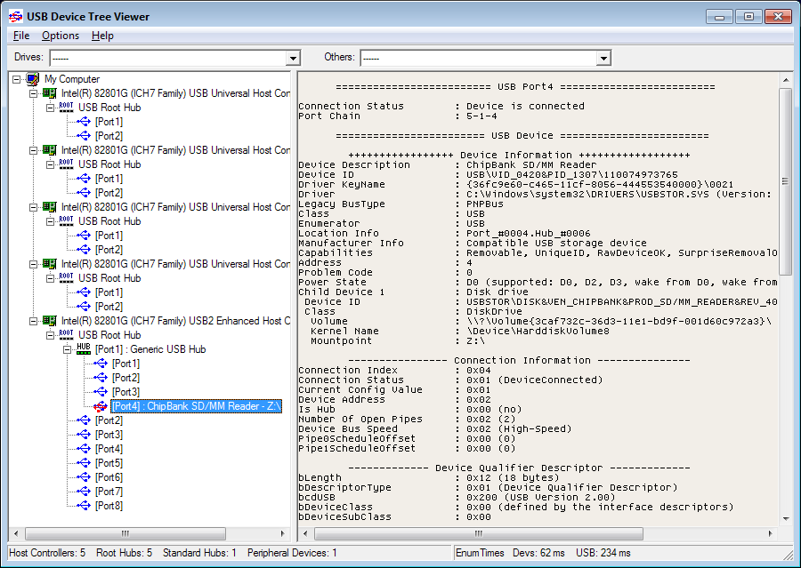801x568 pixels.
Task: Click the Port8 connector icon at tree bottom
Action: coord(83,506)
